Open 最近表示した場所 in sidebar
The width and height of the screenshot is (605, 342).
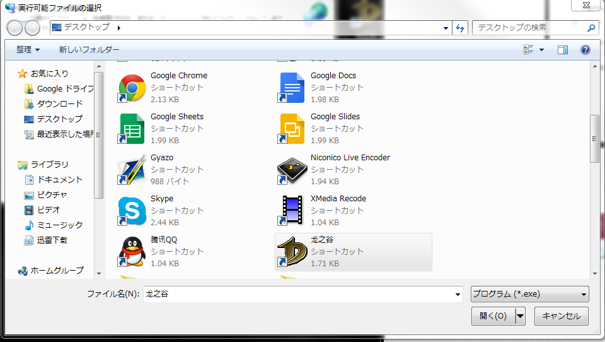pyautogui.click(x=59, y=134)
